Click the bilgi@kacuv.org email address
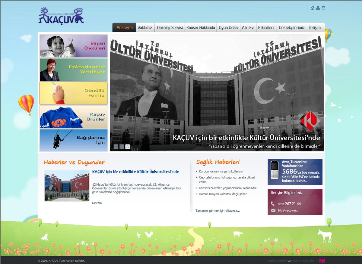Image resolution: width=362 pixels, height=264 pixels. tap(288, 210)
